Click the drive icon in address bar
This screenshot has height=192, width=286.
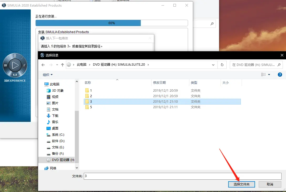coord(69,65)
